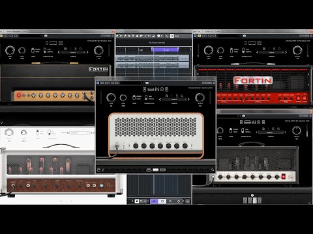This screenshot has height=234, width=313.
Task: Click Play in Cubase transport bar
Action: (170, 201)
